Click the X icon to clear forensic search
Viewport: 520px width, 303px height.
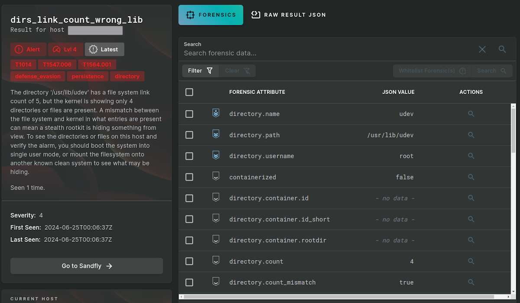(x=482, y=49)
